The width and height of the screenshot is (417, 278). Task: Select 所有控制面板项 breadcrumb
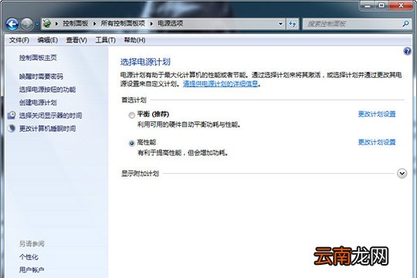[x=123, y=23]
